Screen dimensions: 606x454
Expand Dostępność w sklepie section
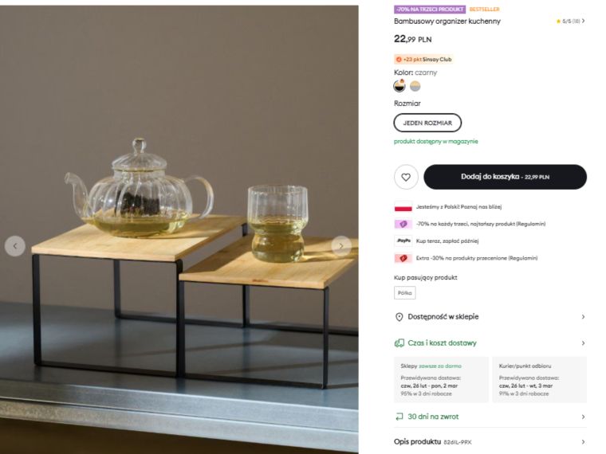point(490,317)
